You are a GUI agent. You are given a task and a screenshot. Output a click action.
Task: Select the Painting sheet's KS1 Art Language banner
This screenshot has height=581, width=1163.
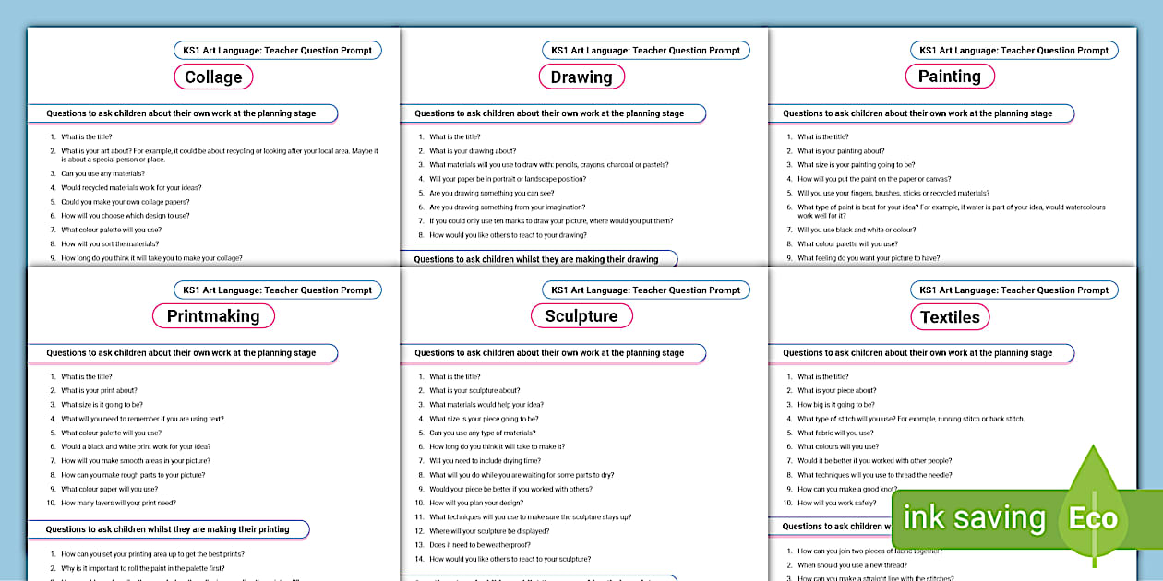(x=1013, y=50)
